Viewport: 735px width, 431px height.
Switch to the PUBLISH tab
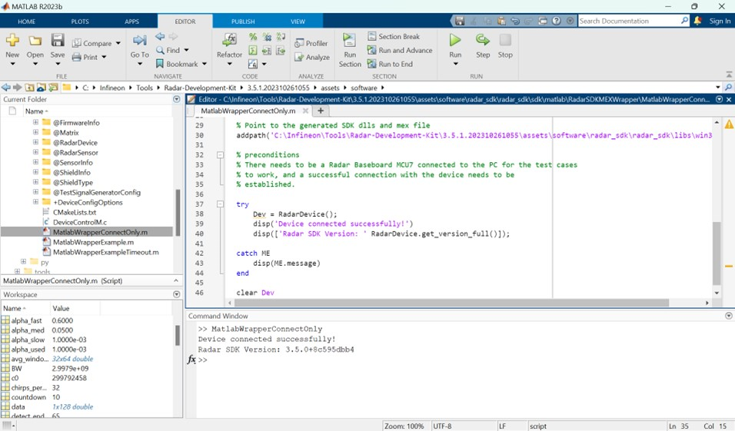pos(243,22)
